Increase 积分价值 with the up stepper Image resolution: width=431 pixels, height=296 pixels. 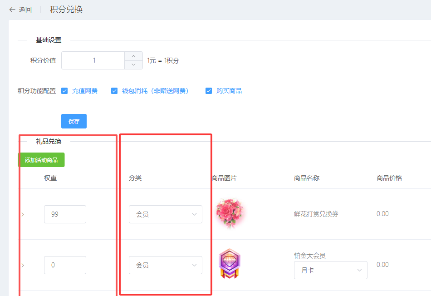click(x=133, y=56)
